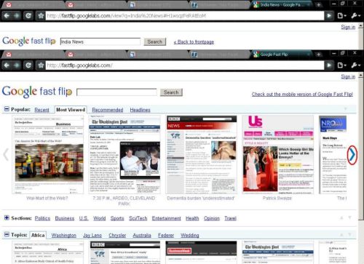Click the Search button on the frontpage
The image size is (364, 264).
click(x=171, y=92)
